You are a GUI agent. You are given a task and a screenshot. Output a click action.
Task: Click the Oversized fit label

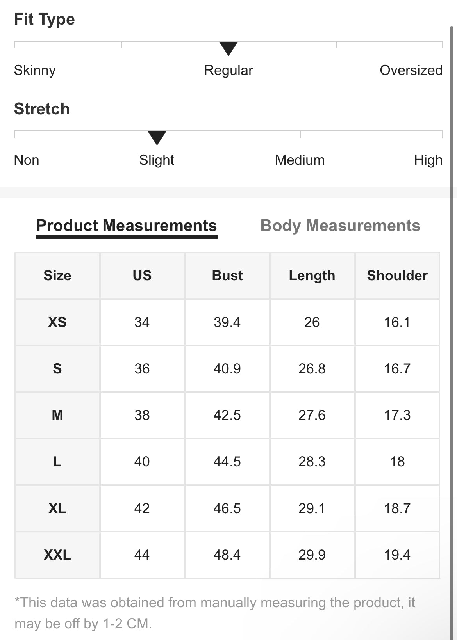point(411,70)
